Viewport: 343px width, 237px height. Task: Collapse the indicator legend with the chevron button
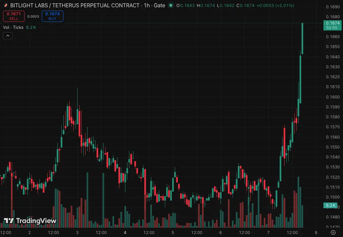(x=8, y=36)
